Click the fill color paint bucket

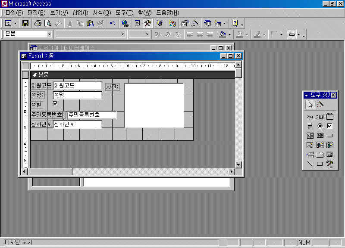(223, 34)
